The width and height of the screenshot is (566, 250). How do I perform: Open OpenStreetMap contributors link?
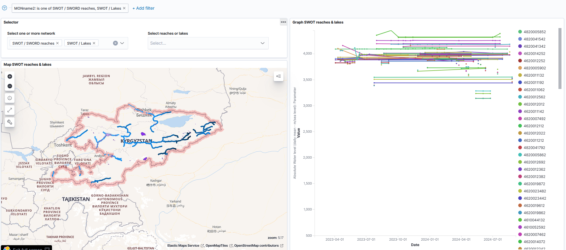click(259, 245)
